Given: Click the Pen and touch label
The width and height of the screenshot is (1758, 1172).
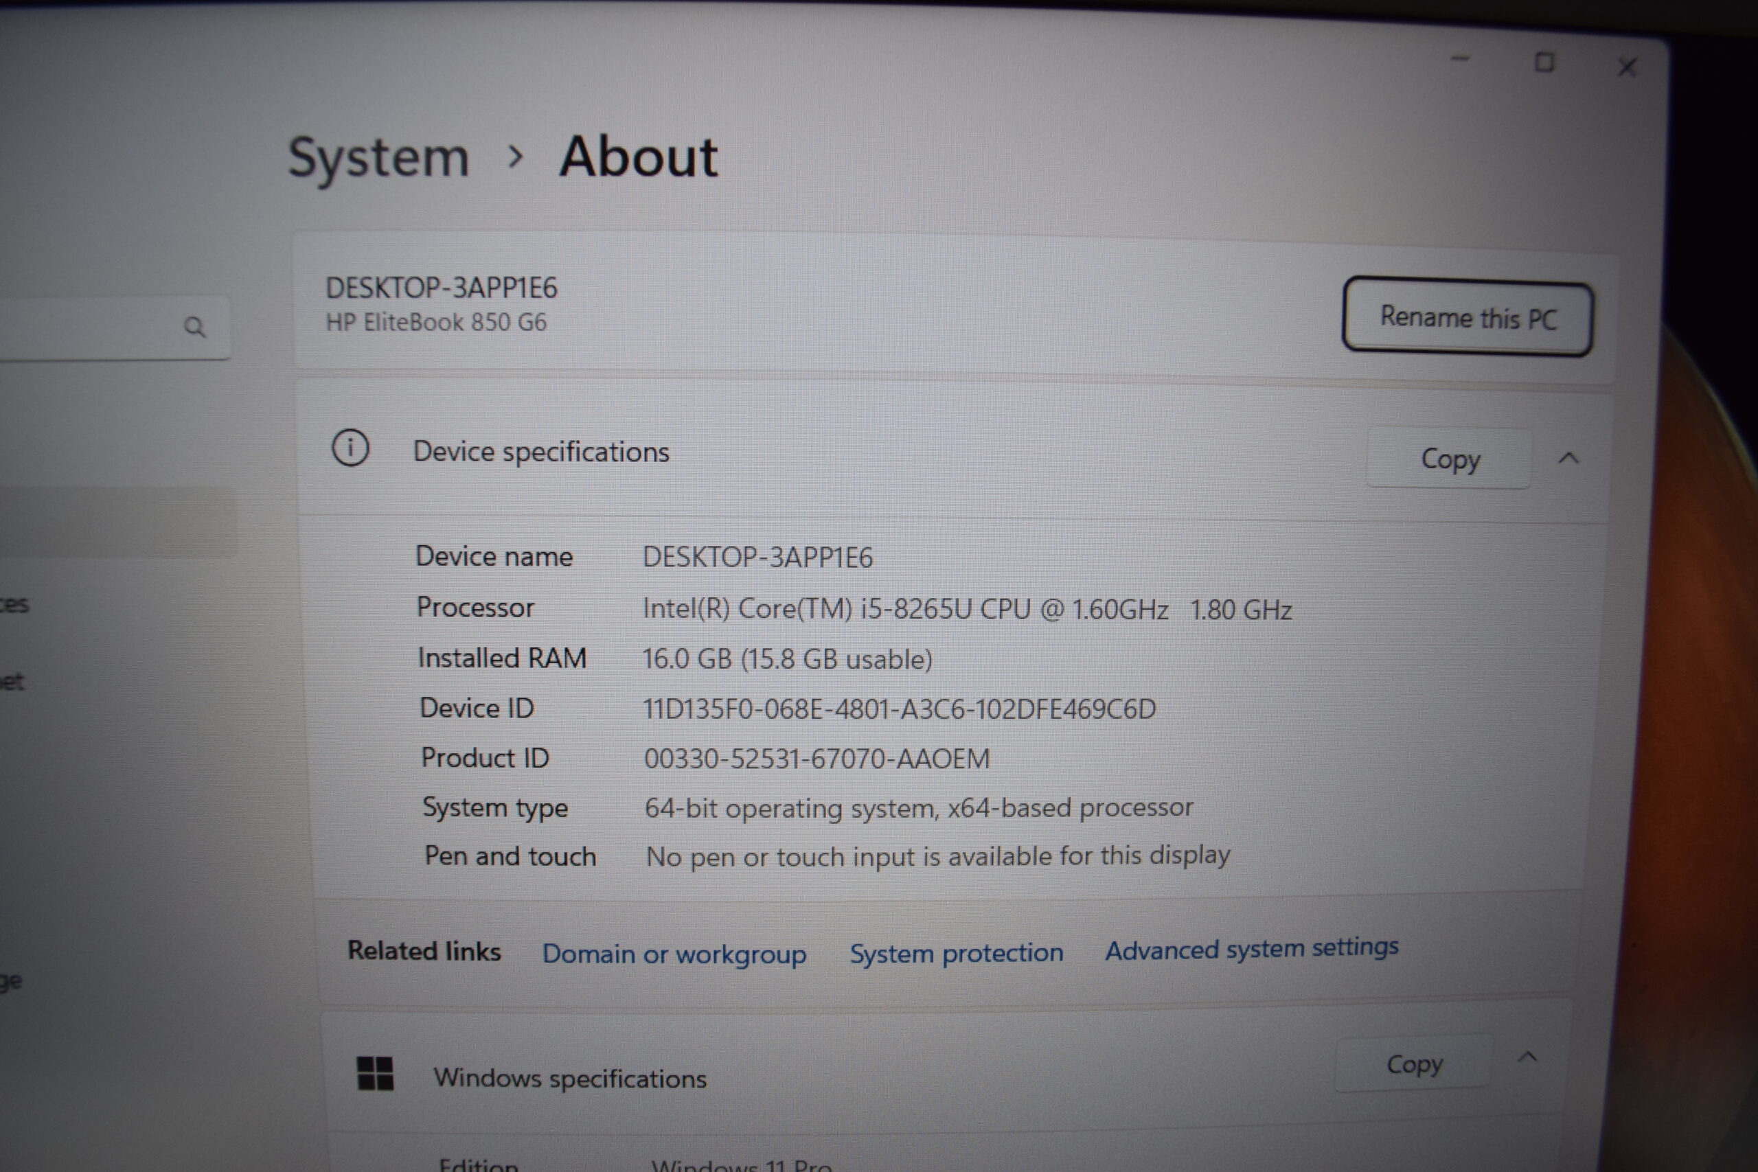Looking at the screenshot, I should tap(510, 856).
